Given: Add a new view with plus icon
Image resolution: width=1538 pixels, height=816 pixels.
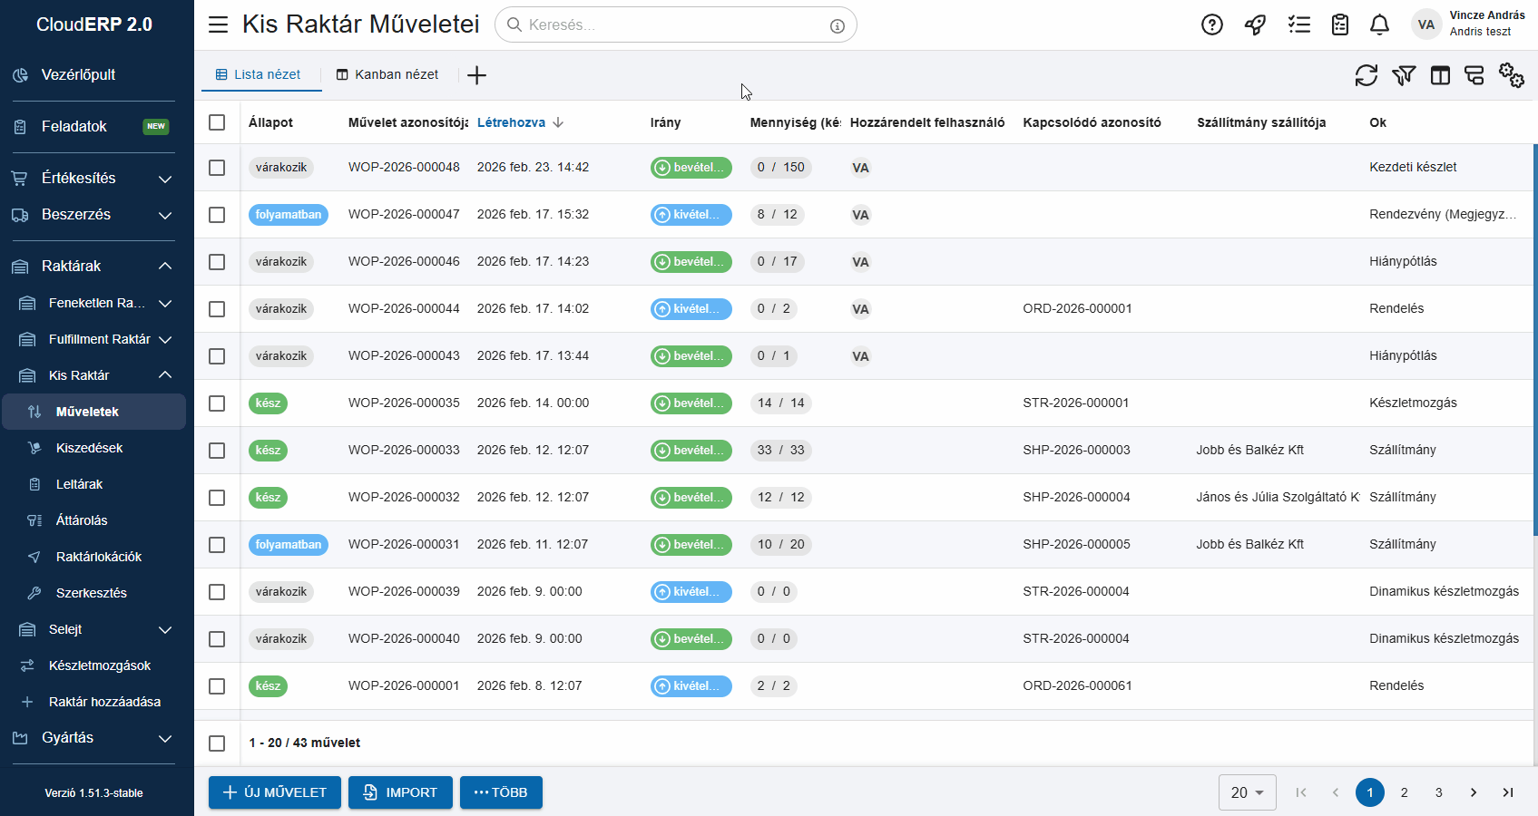Looking at the screenshot, I should click(476, 75).
